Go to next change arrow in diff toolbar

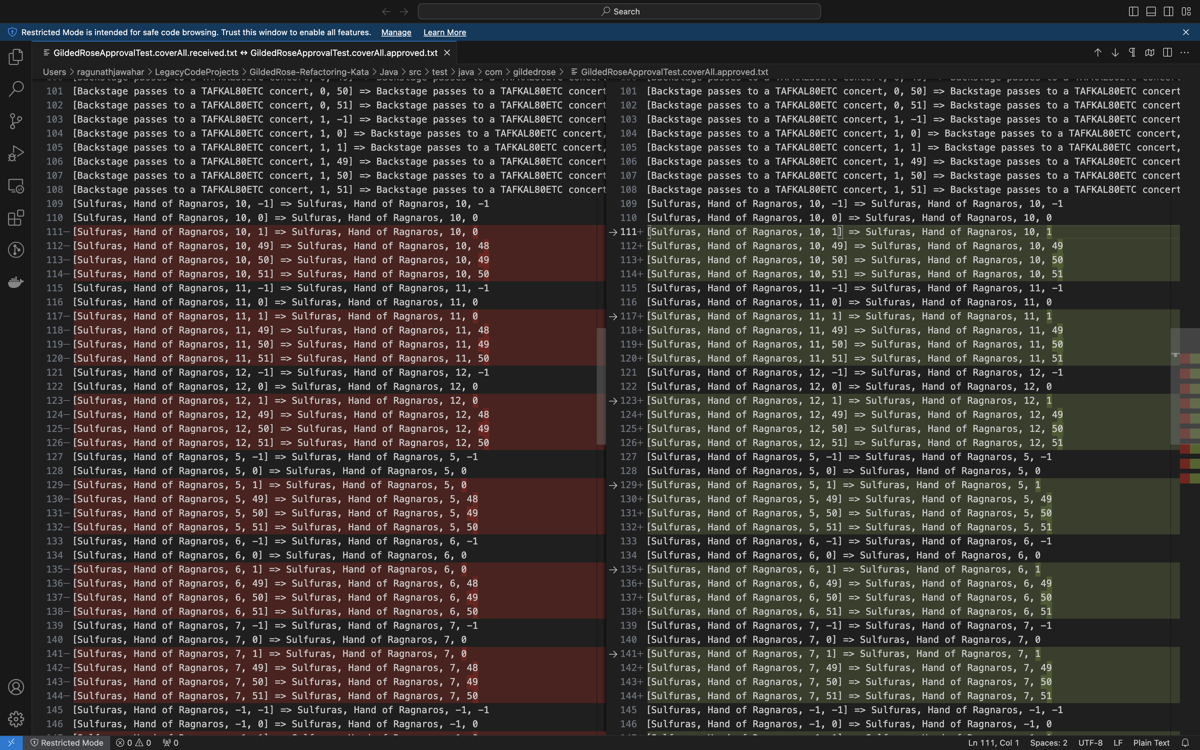point(1115,53)
